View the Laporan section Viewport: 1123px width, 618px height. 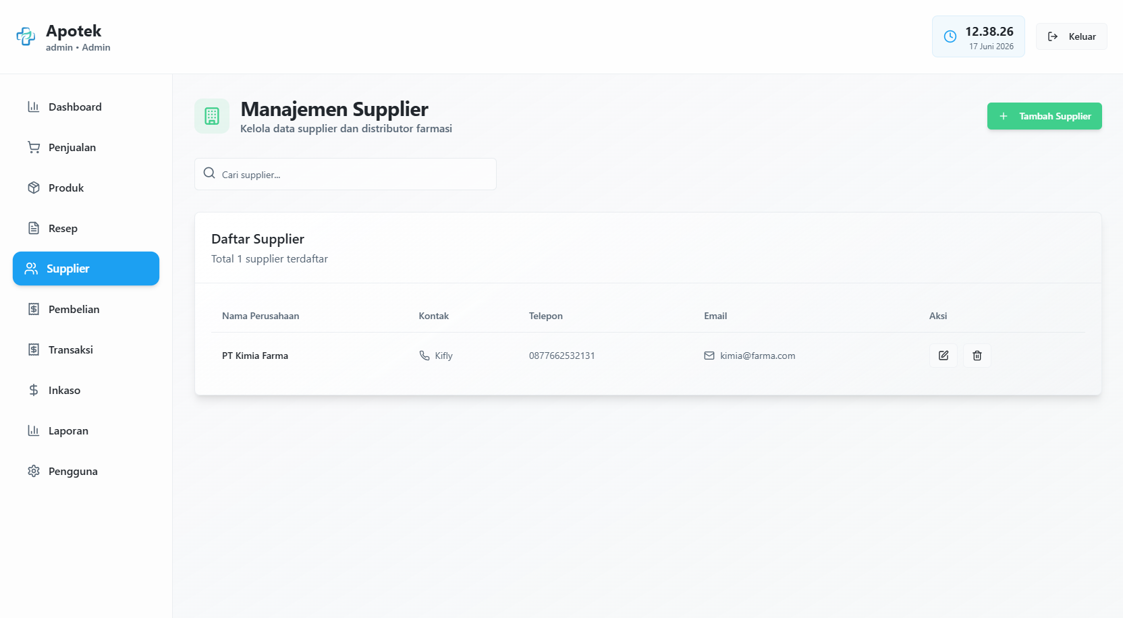(86, 430)
